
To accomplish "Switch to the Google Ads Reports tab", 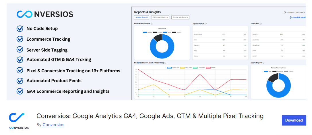I will pos(180,17).
